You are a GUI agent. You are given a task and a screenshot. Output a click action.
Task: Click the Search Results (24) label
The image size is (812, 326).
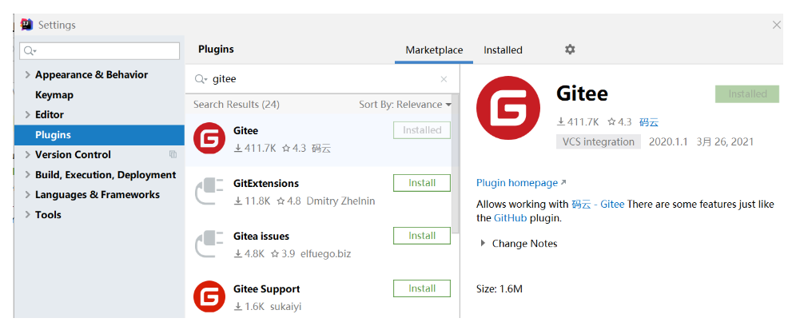236,105
